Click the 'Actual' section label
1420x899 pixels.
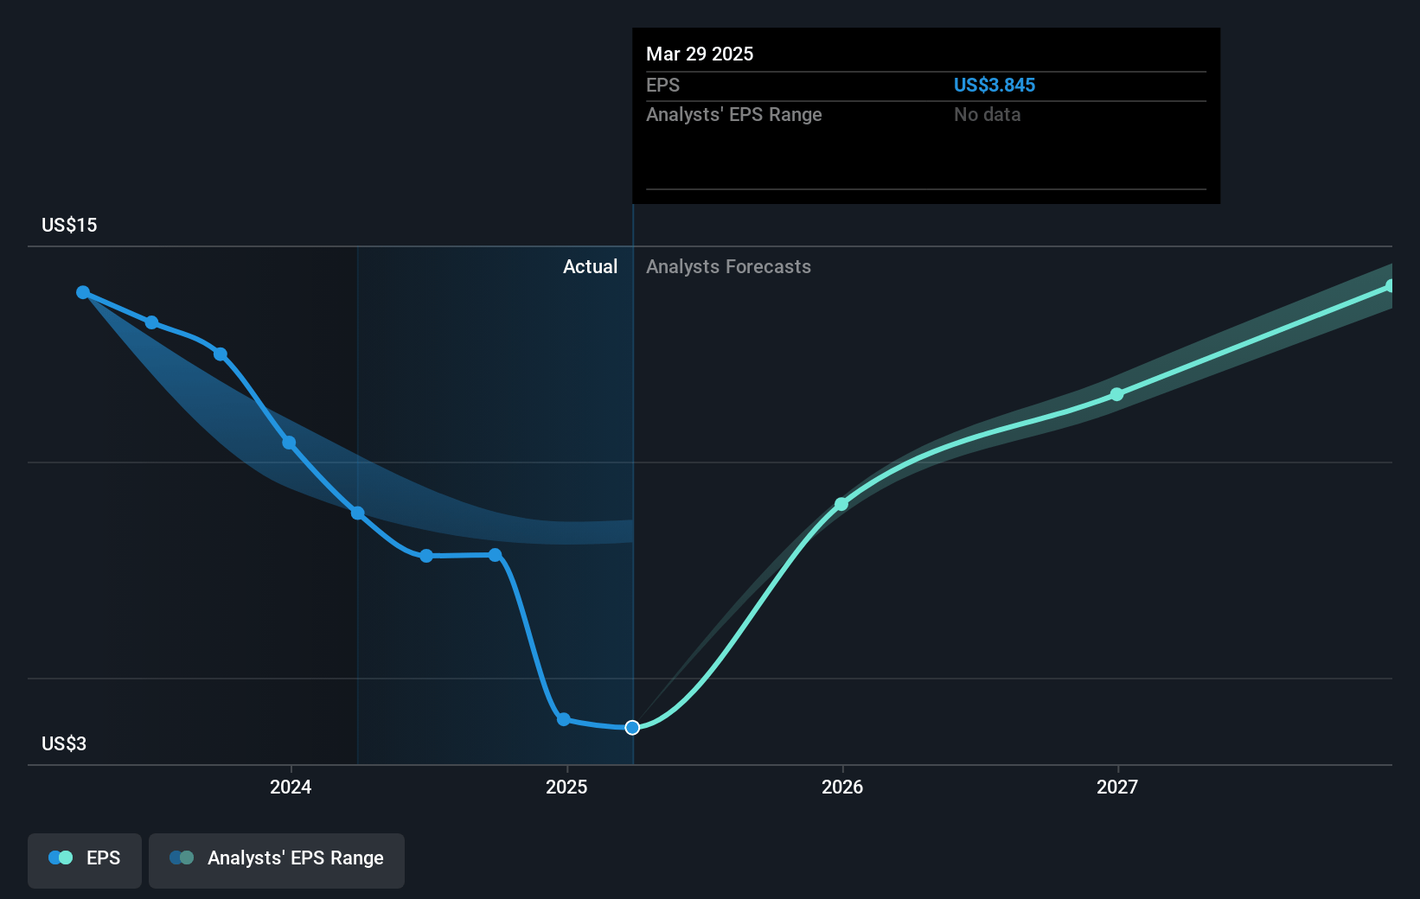[590, 266]
